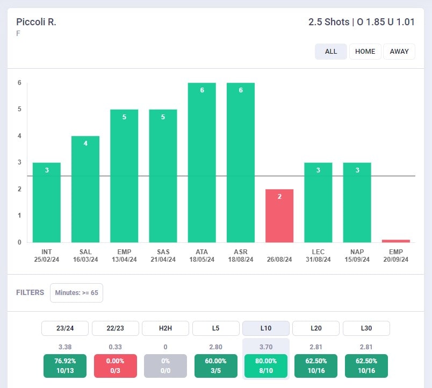Click the 0.00% 0/3 hit-rate badge
The width and height of the screenshot is (432, 388).
[115, 365]
